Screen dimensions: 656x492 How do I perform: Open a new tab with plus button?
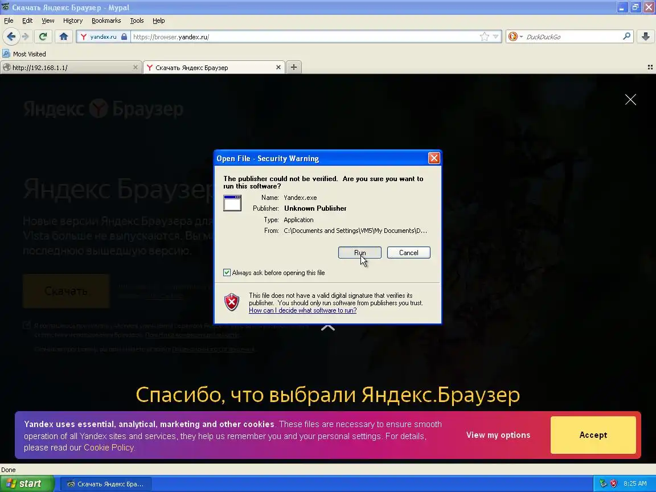pos(294,67)
